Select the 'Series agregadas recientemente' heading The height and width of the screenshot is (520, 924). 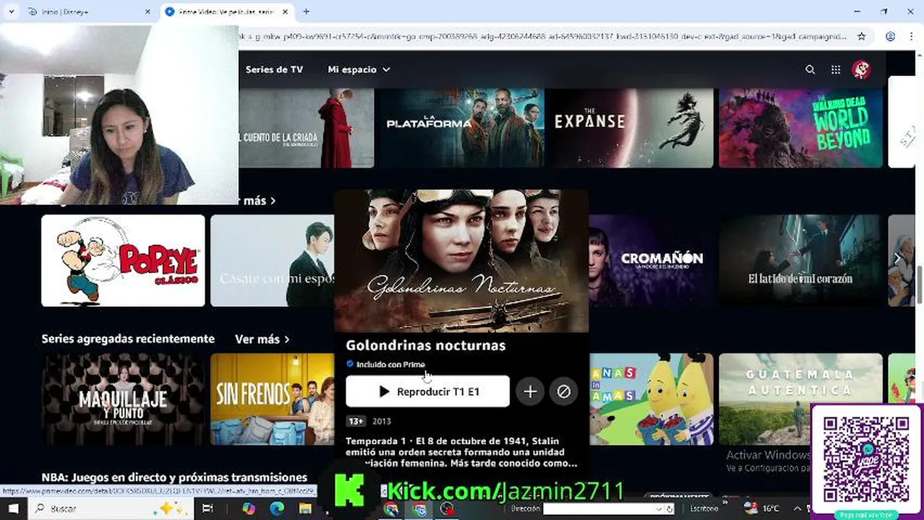[128, 339]
